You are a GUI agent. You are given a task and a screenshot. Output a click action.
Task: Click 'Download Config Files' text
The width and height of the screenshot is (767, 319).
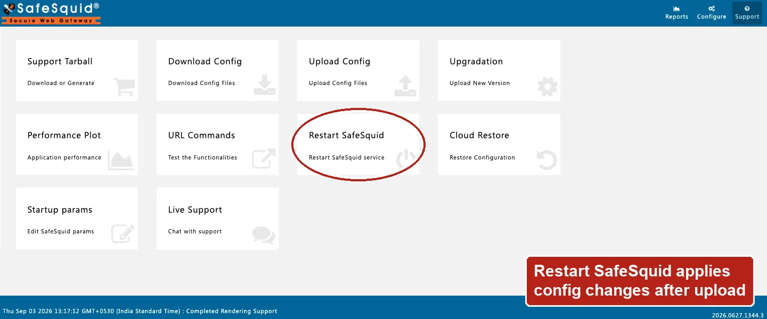point(201,83)
